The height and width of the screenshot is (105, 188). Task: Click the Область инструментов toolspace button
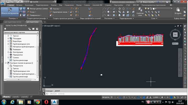[10, 12]
